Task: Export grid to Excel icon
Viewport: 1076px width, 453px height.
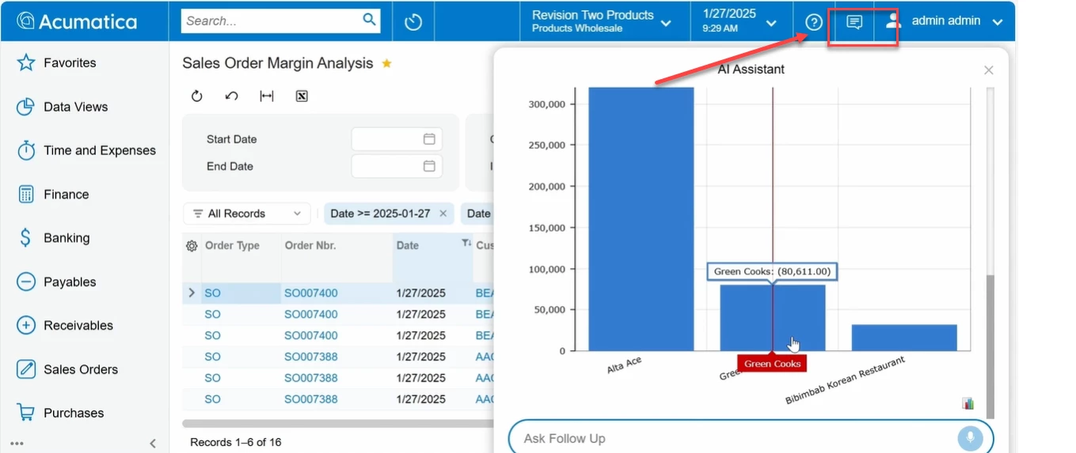Action: (301, 96)
